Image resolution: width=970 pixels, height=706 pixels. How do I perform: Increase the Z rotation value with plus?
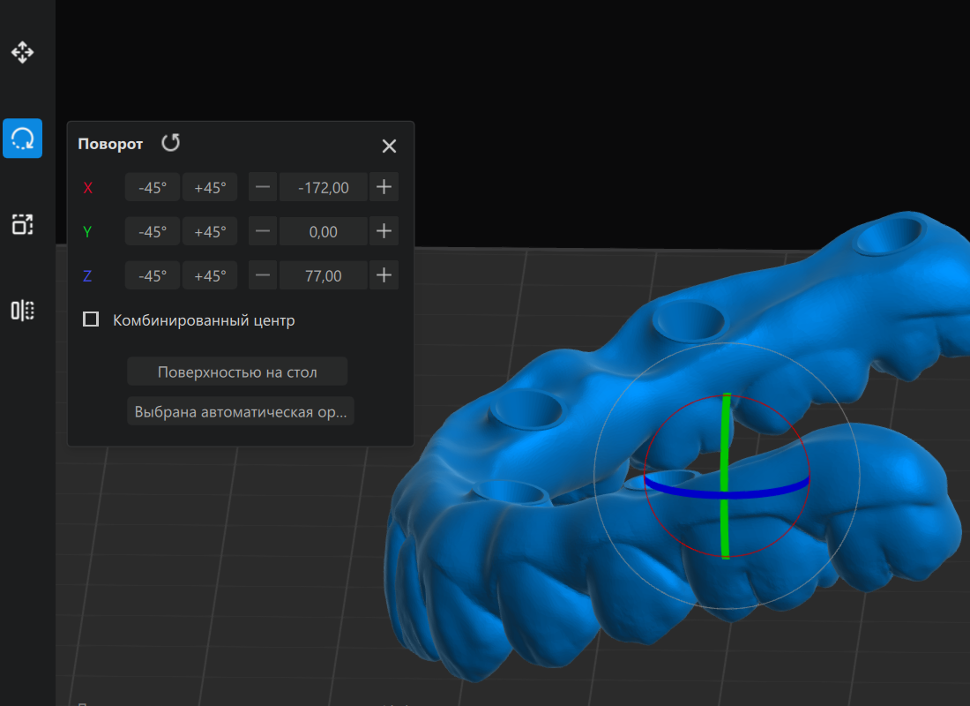pos(384,275)
